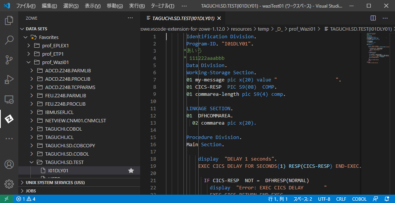
Task: Expand the TAGUCHI.COBOL data set
Action: tap(32, 129)
